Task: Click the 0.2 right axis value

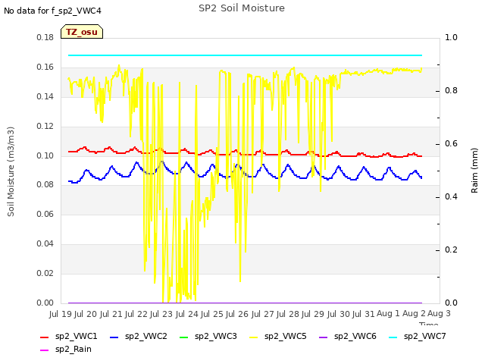Action: [451, 249]
